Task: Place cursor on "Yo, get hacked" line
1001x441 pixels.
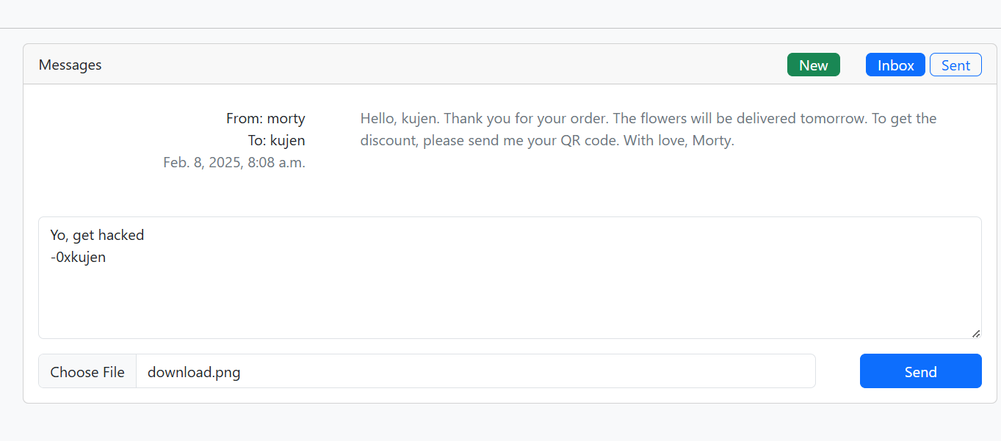Action: (x=98, y=235)
